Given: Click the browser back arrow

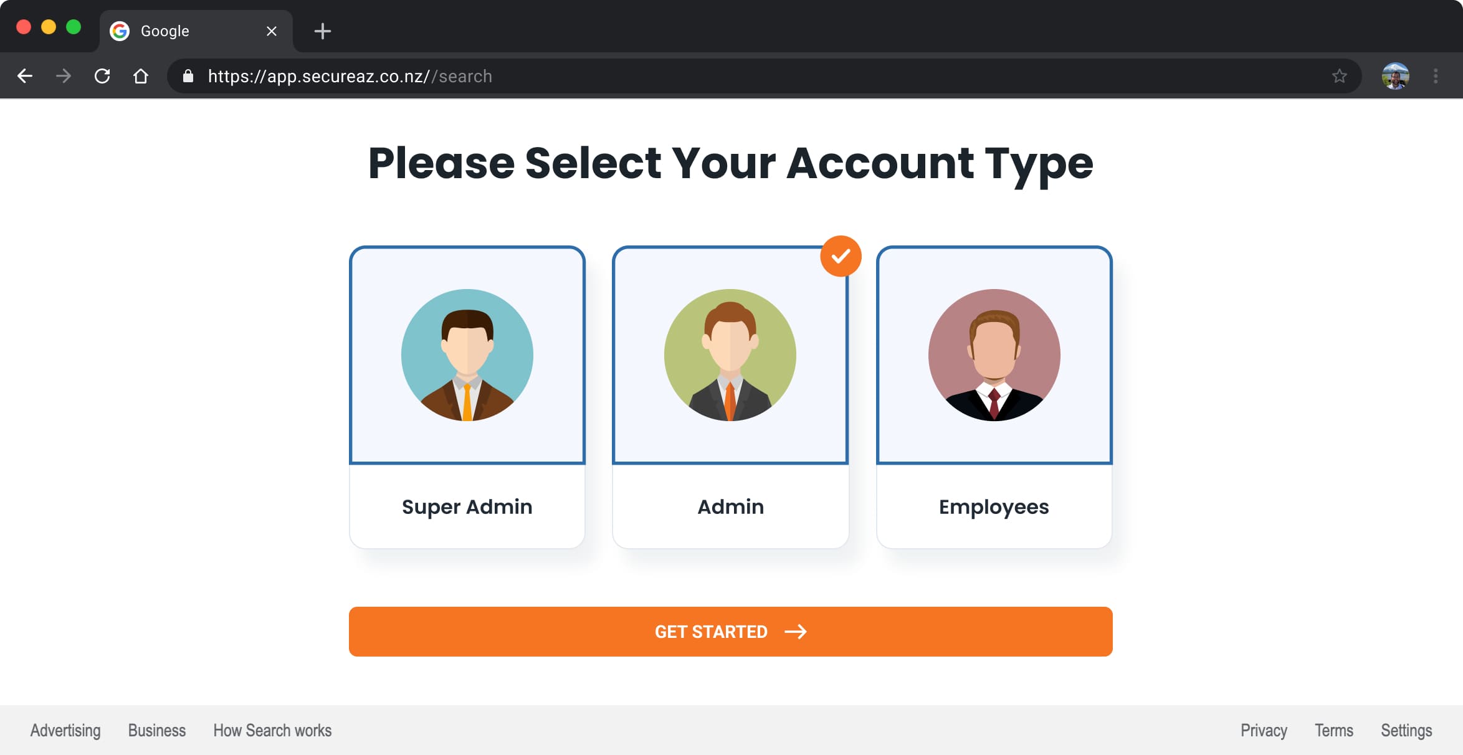Looking at the screenshot, I should click(x=25, y=76).
